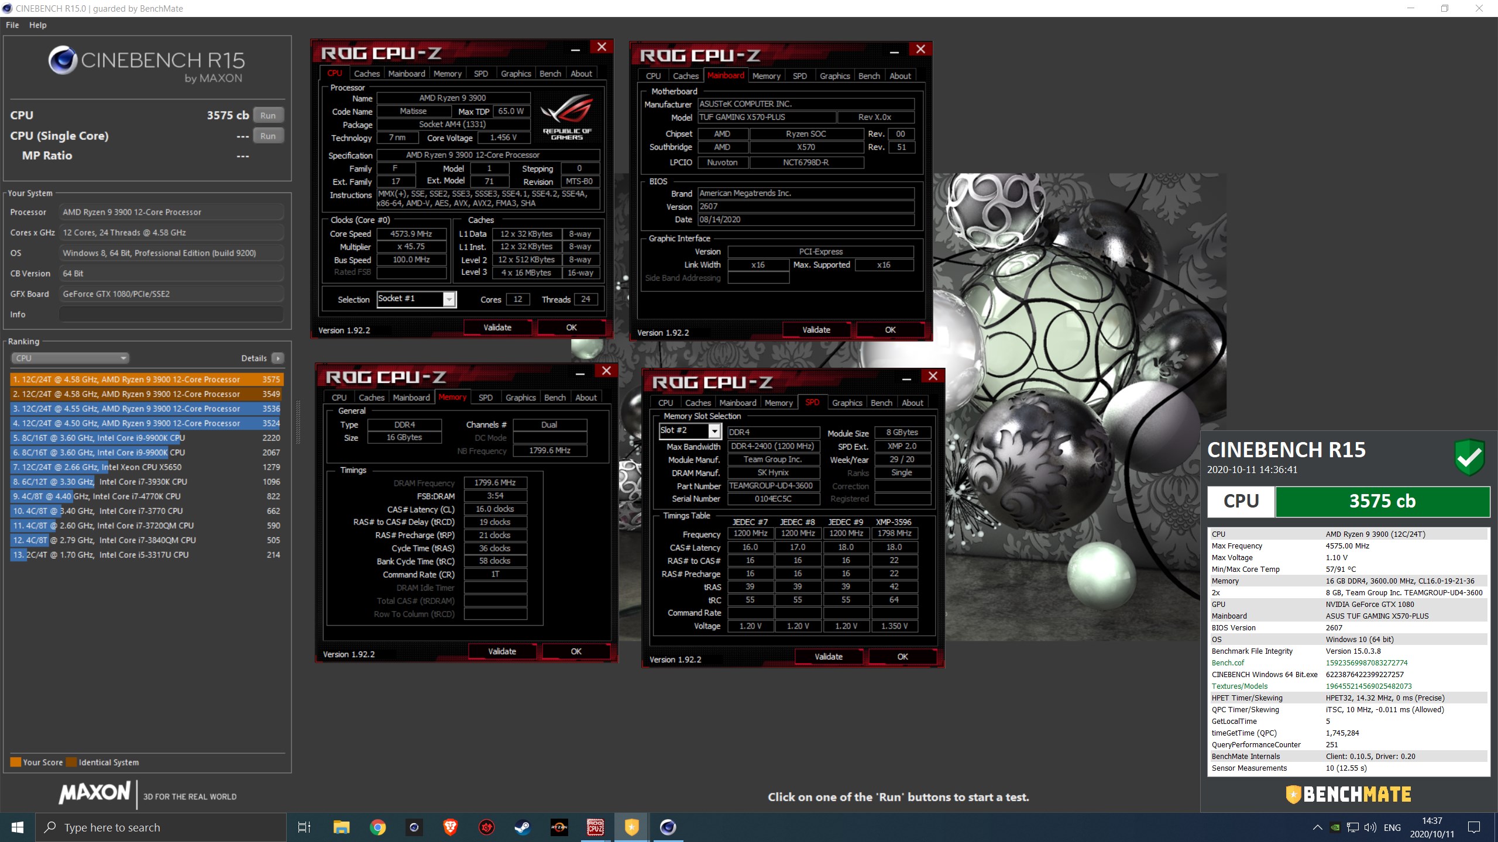
Task: Click the Info input field
Action: [171, 315]
